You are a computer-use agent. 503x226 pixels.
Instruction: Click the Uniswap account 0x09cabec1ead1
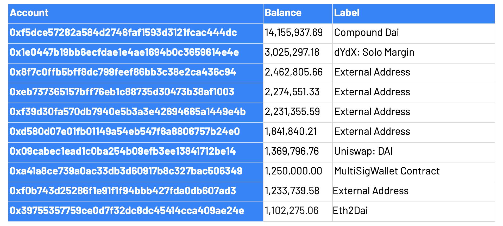[123, 151]
